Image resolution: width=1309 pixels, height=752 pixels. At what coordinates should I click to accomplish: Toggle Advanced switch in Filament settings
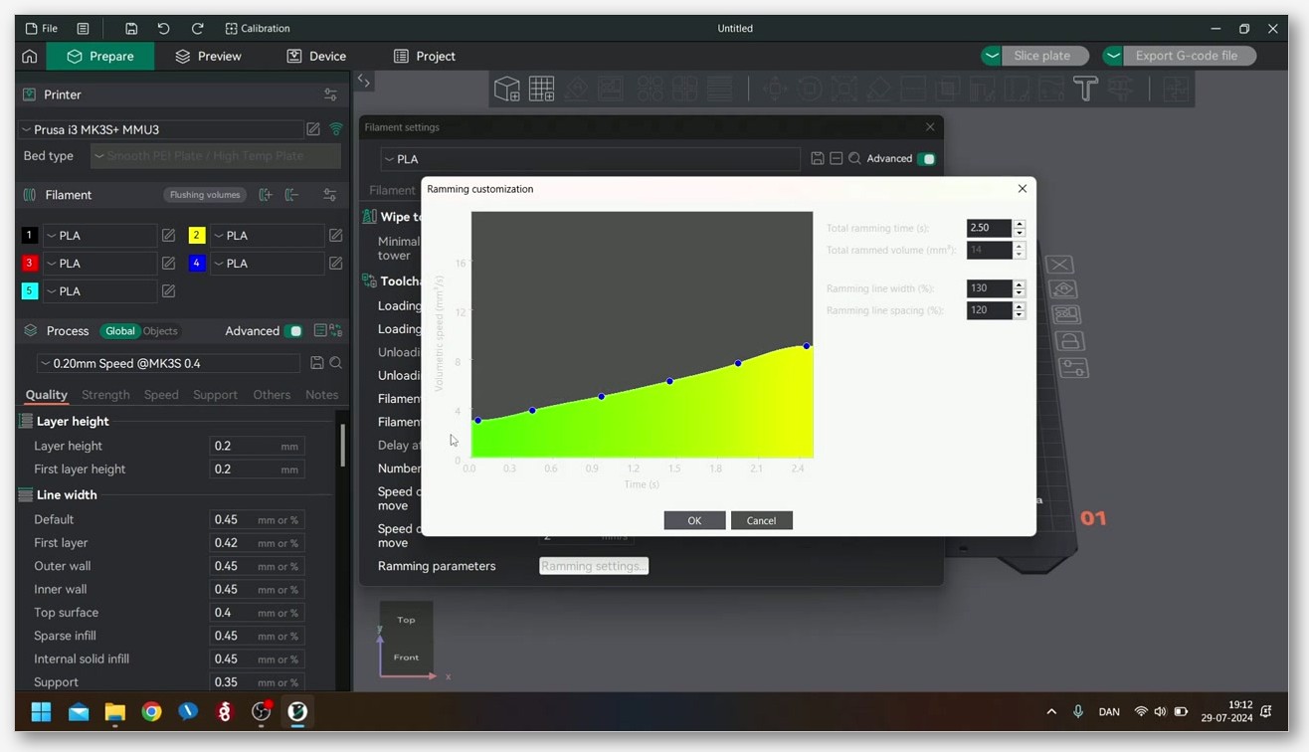[x=926, y=159]
